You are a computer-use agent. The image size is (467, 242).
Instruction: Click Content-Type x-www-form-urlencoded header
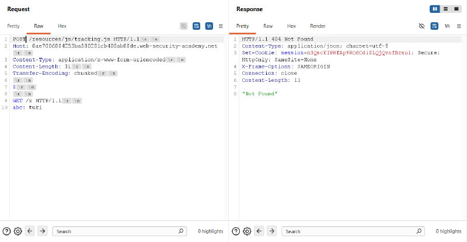coord(89,60)
